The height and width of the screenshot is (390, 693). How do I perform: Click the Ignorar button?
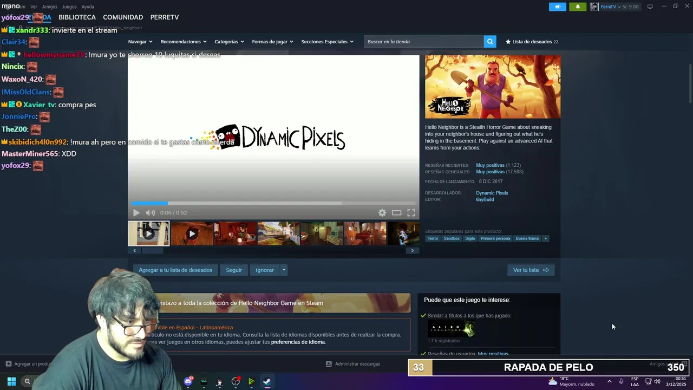(x=265, y=270)
